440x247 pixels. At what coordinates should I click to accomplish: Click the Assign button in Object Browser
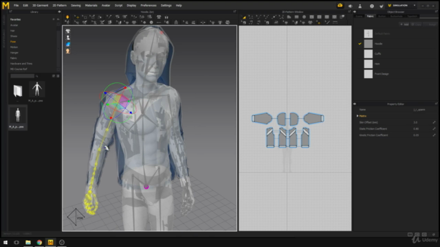click(430, 25)
